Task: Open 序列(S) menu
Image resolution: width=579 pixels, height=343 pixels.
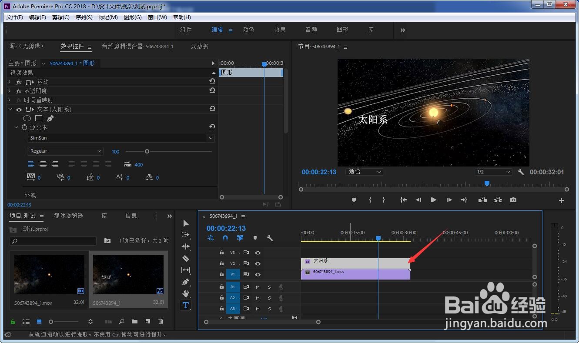Action: [84, 17]
